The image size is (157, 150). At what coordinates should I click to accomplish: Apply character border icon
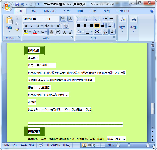click(70, 19)
